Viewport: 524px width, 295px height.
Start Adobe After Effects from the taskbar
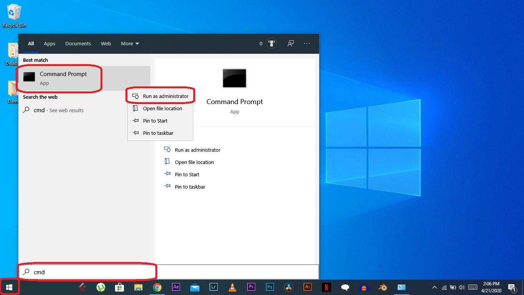(176, 287)
